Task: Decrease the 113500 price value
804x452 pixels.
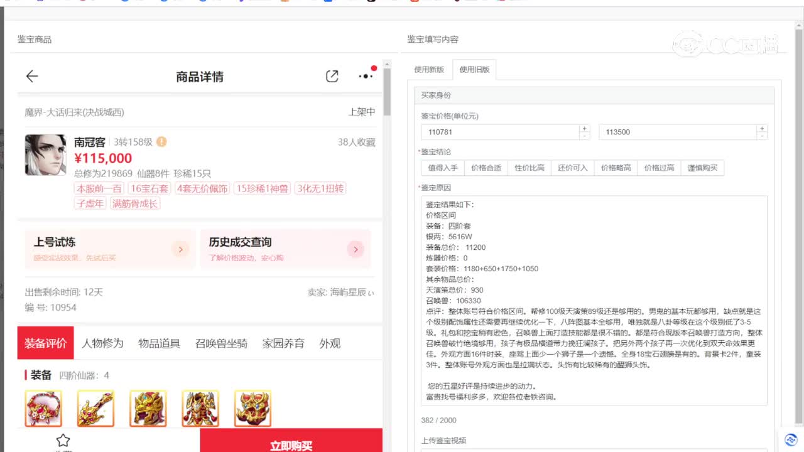Action: coord(762,136)
